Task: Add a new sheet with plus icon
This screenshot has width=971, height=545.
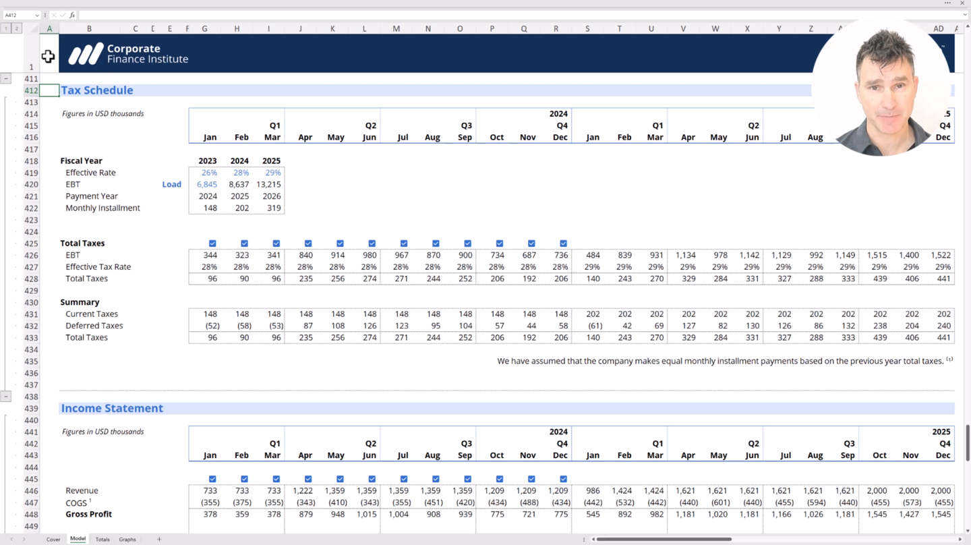Action: point(159,540)
